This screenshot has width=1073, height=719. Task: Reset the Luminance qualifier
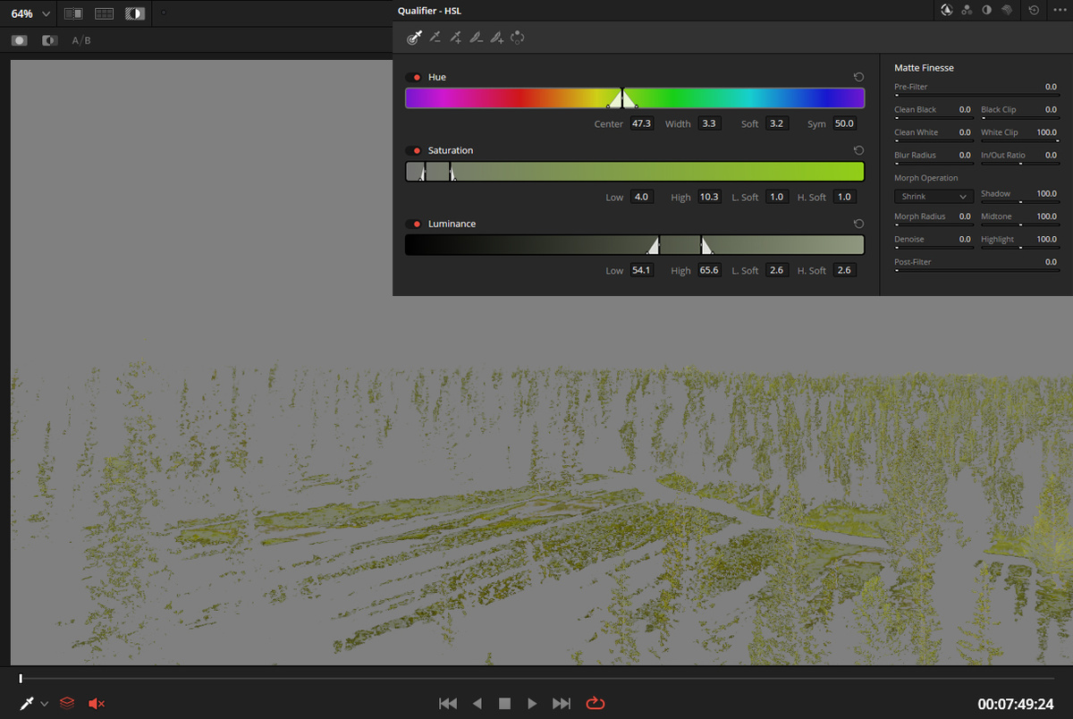pyautogui.click(x=858, y=224)
